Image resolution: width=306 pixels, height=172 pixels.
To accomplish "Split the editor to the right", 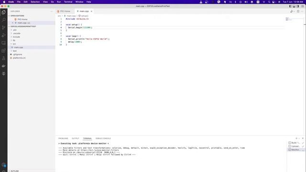I will [298, 11].
